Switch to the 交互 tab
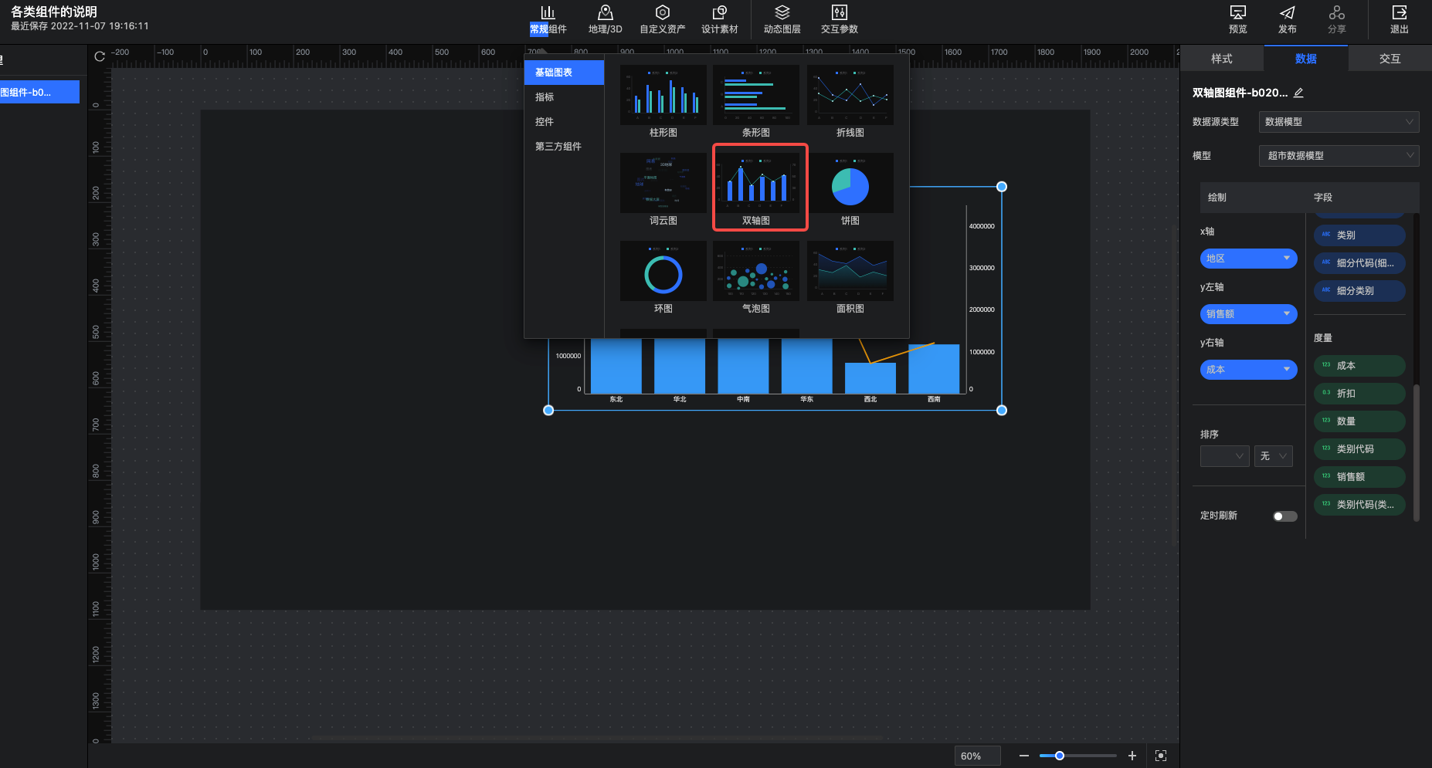 click(x=1390, y=59)
